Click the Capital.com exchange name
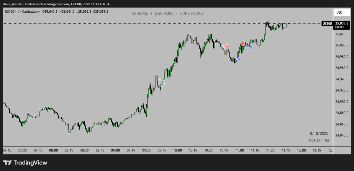 tap(32, 12)
